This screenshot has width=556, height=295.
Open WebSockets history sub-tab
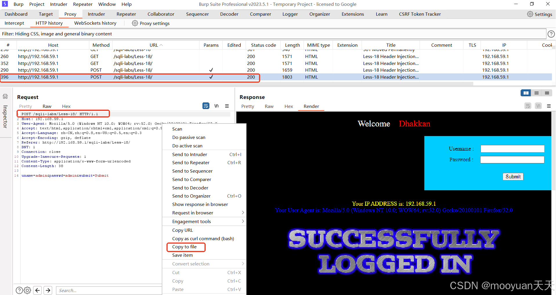click(95, 23)
